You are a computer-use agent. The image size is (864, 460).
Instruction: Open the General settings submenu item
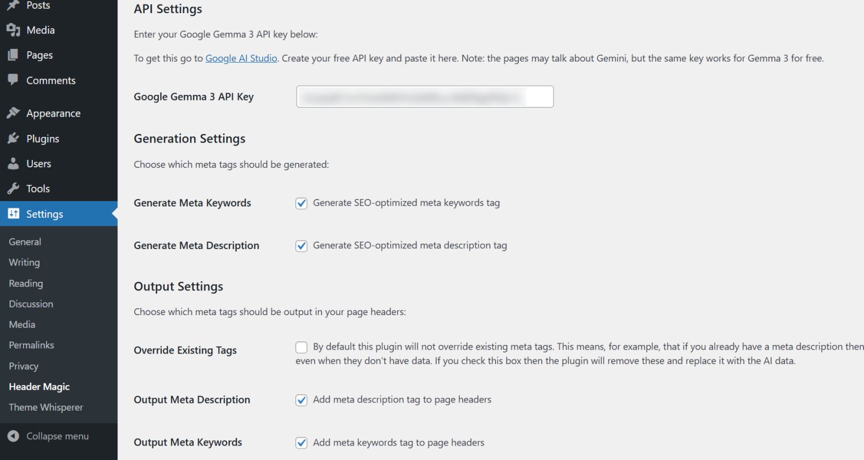(x=25, y=242)
